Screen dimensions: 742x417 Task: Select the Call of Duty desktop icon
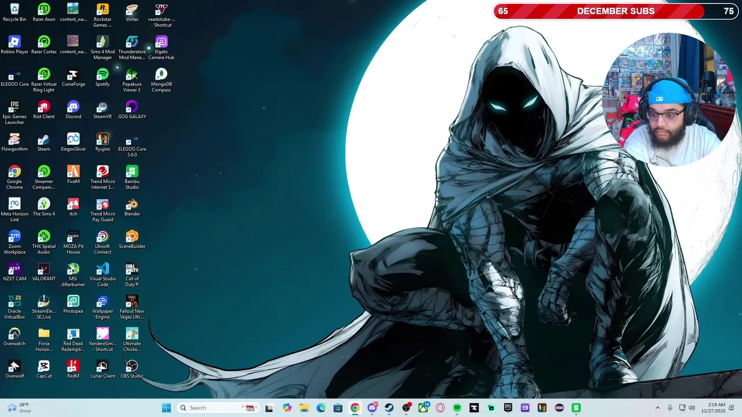[x=132, y=275]
